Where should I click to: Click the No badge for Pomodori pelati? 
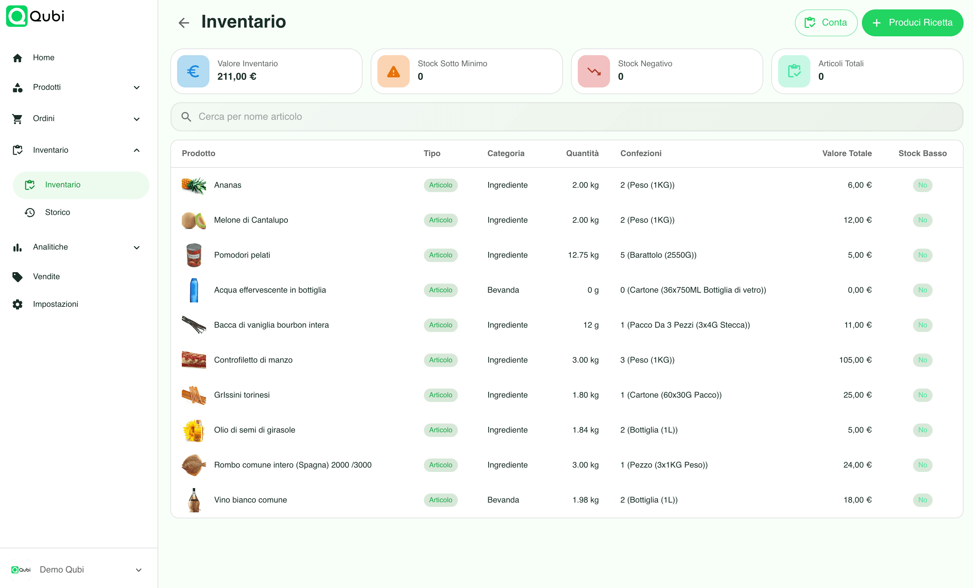tap(922, 255)
